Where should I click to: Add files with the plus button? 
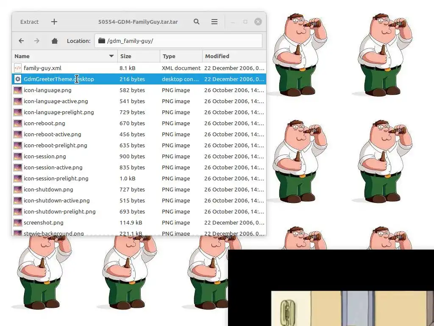pos(54,22)
